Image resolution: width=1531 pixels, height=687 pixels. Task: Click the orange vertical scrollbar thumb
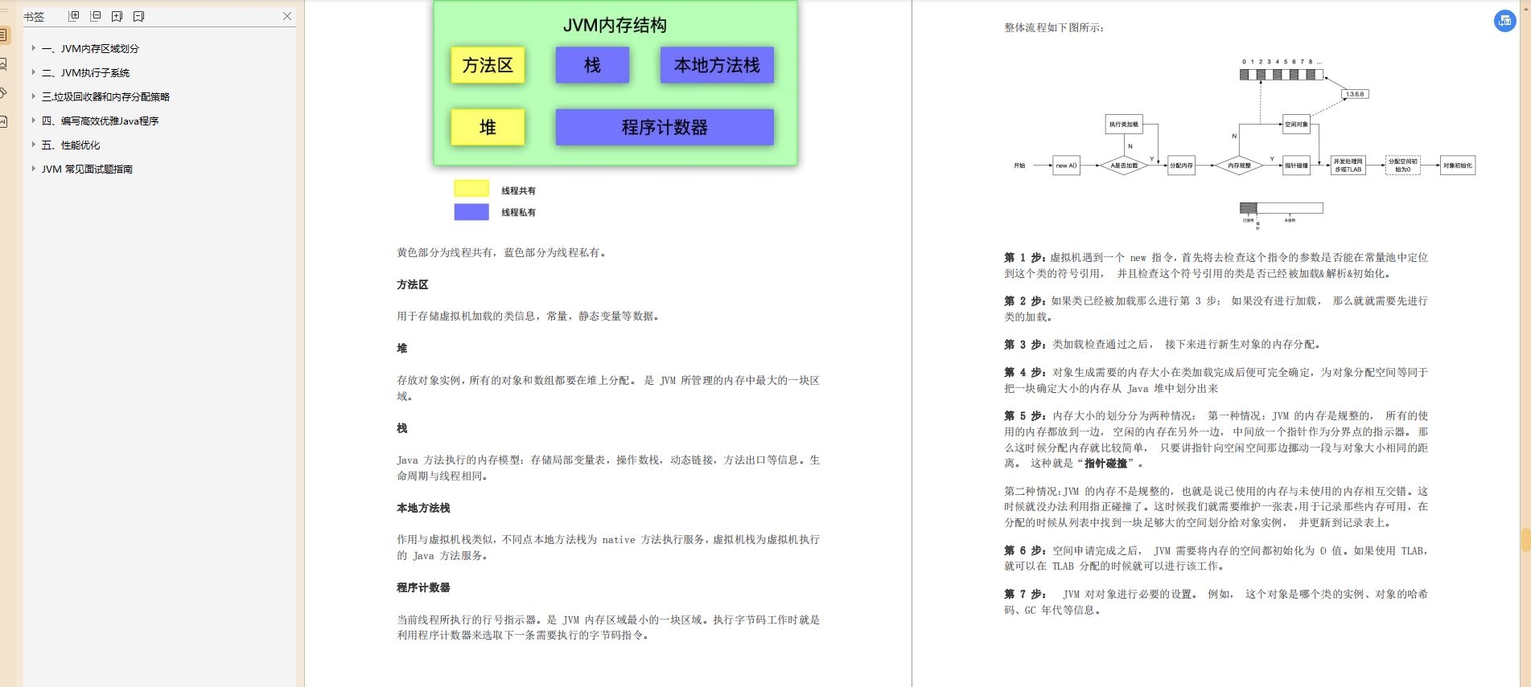(x=1525, y=540)
